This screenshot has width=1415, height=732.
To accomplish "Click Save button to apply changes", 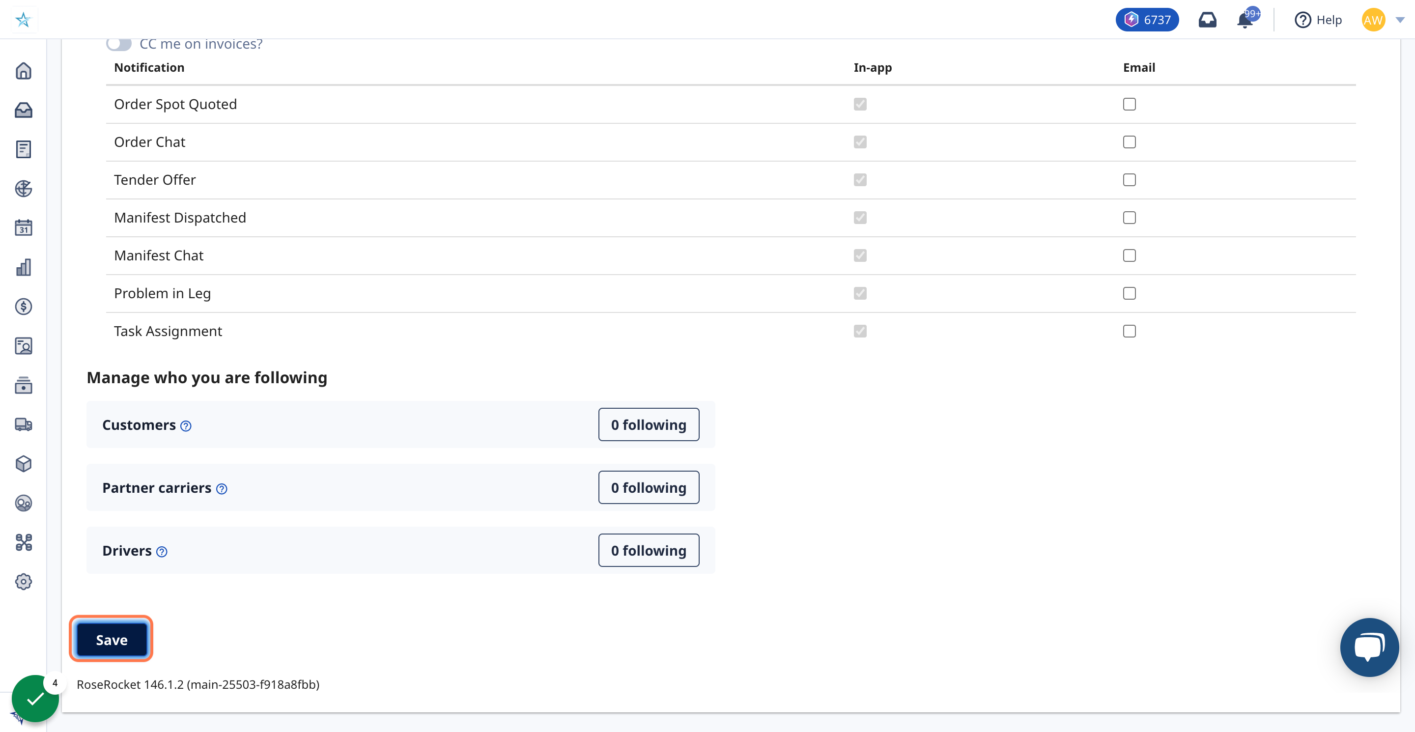I will [x=112, y=640].
